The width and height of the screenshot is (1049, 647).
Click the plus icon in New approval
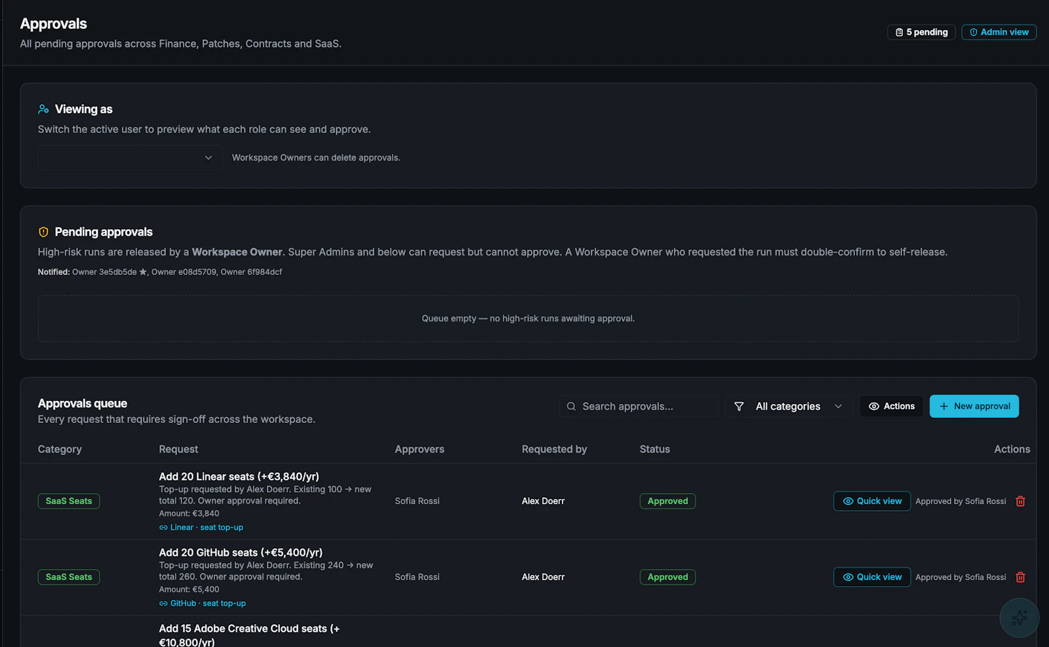[944, 407]
